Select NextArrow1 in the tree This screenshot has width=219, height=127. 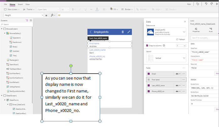[x=17, y=42]
